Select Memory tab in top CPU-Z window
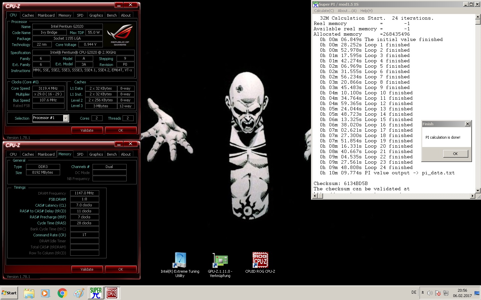 (x=65, y=15)
